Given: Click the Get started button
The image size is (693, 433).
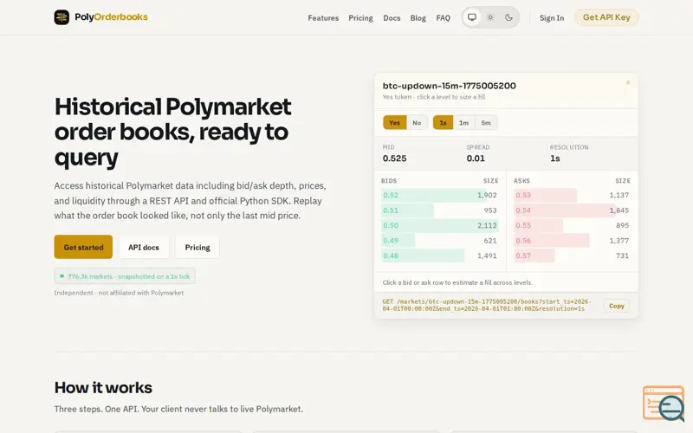Looking at the screenshot, I should coord(83,247).
